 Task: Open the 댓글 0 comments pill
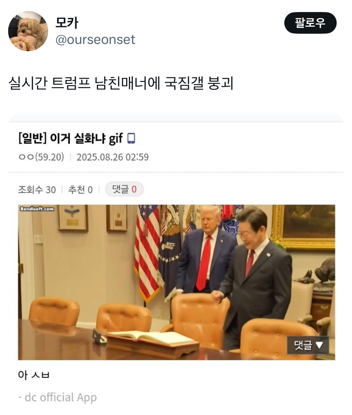tap(124, 189)
